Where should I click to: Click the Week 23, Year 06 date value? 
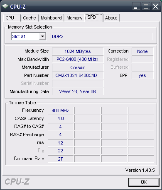click(78, 91)
